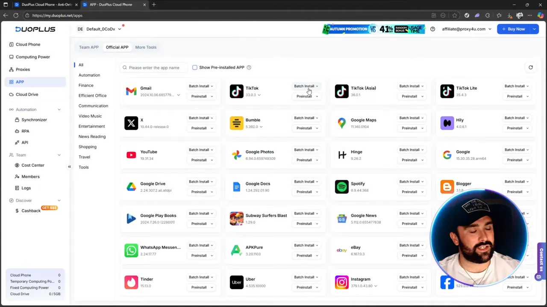Open the X app icon

(131, 123)
